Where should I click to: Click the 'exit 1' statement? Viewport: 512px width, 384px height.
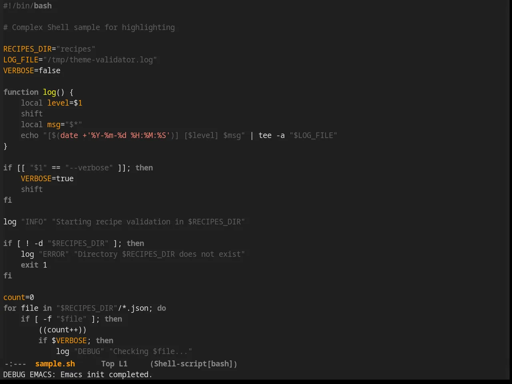[x=34, y=265]
